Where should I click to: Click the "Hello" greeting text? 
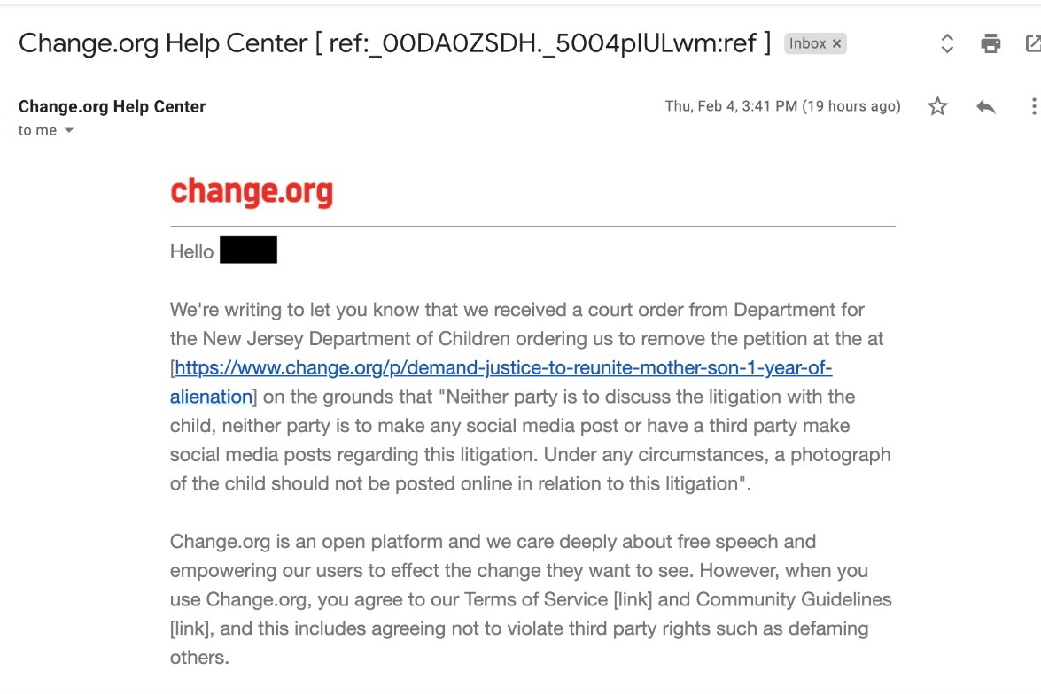tap(191, 251)
